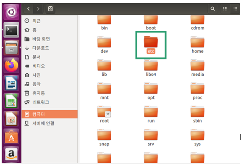Select the srv folder
This screenshot has height=165, width=241.
pyautogui.click(x=151, y=138)
